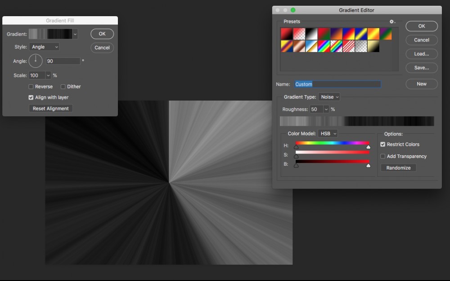Click the Save... button

click(422, 68)
